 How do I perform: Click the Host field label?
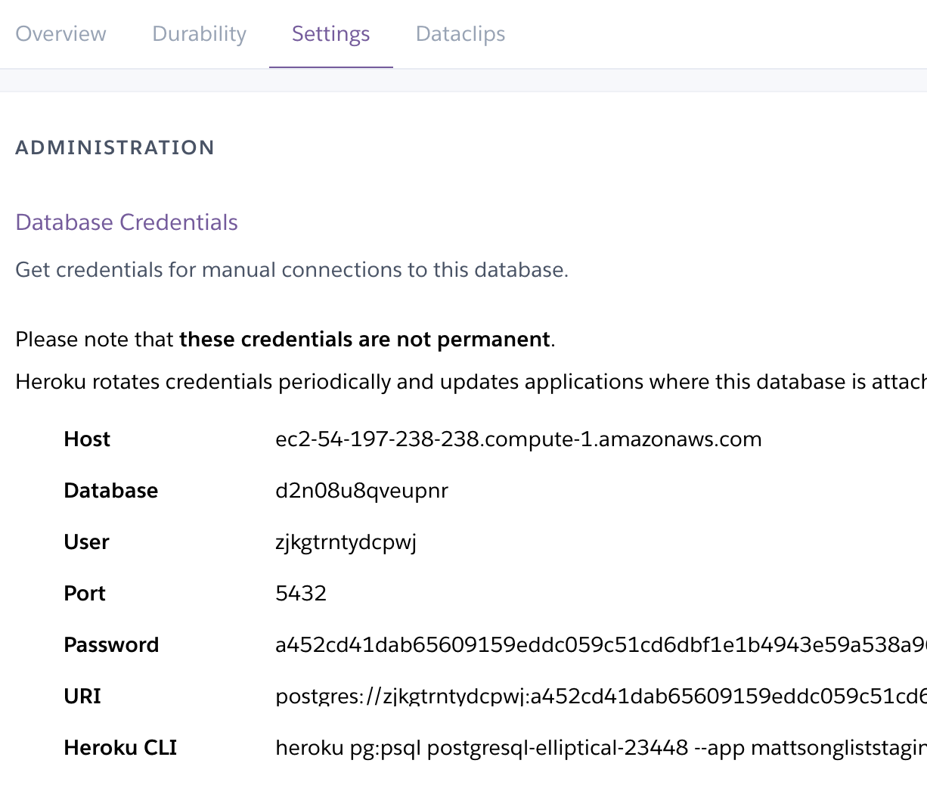[87, 439]
